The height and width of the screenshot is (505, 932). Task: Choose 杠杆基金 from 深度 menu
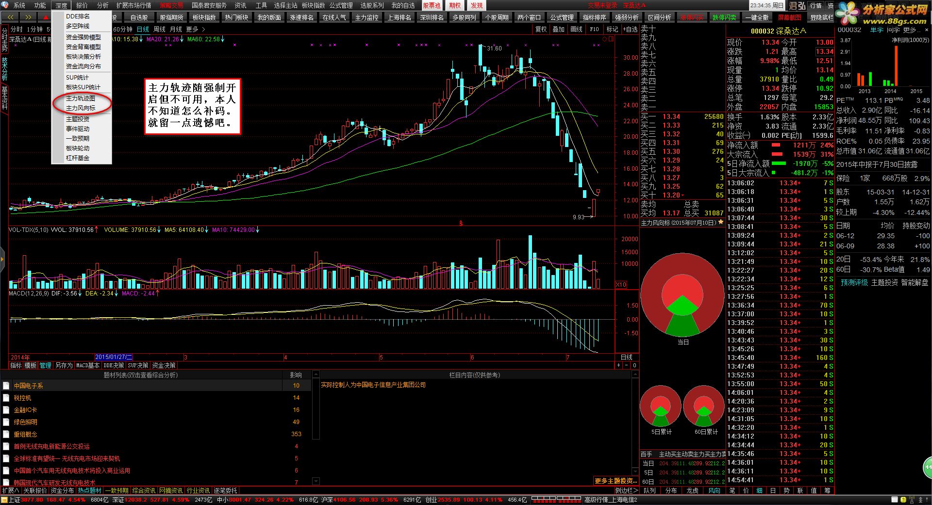pyautogui.click(x=78, y=158)
